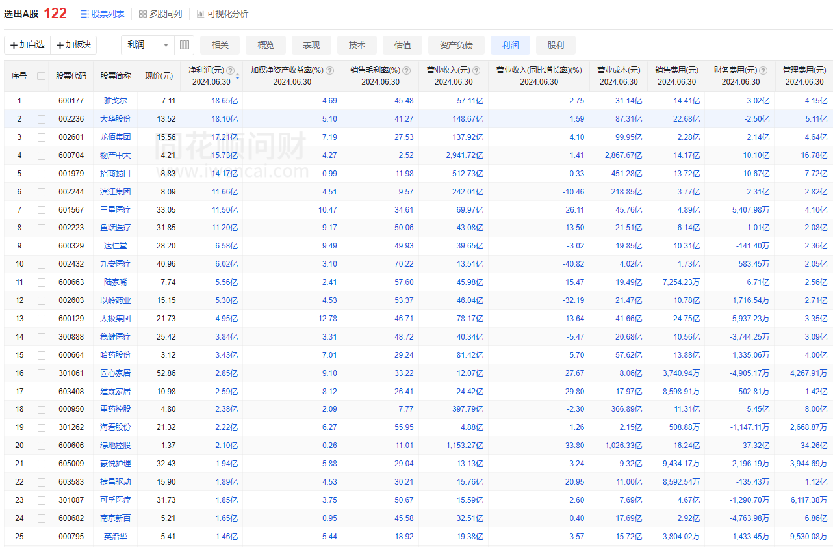The height and width of the screenshot is (547, 833).
Task: Open the 多股同列 view
Action: tap(160, 14)
